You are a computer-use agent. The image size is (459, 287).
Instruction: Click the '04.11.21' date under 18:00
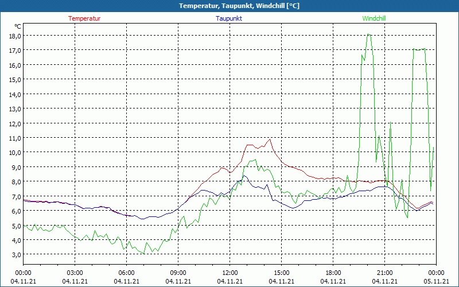coord(333,281)
